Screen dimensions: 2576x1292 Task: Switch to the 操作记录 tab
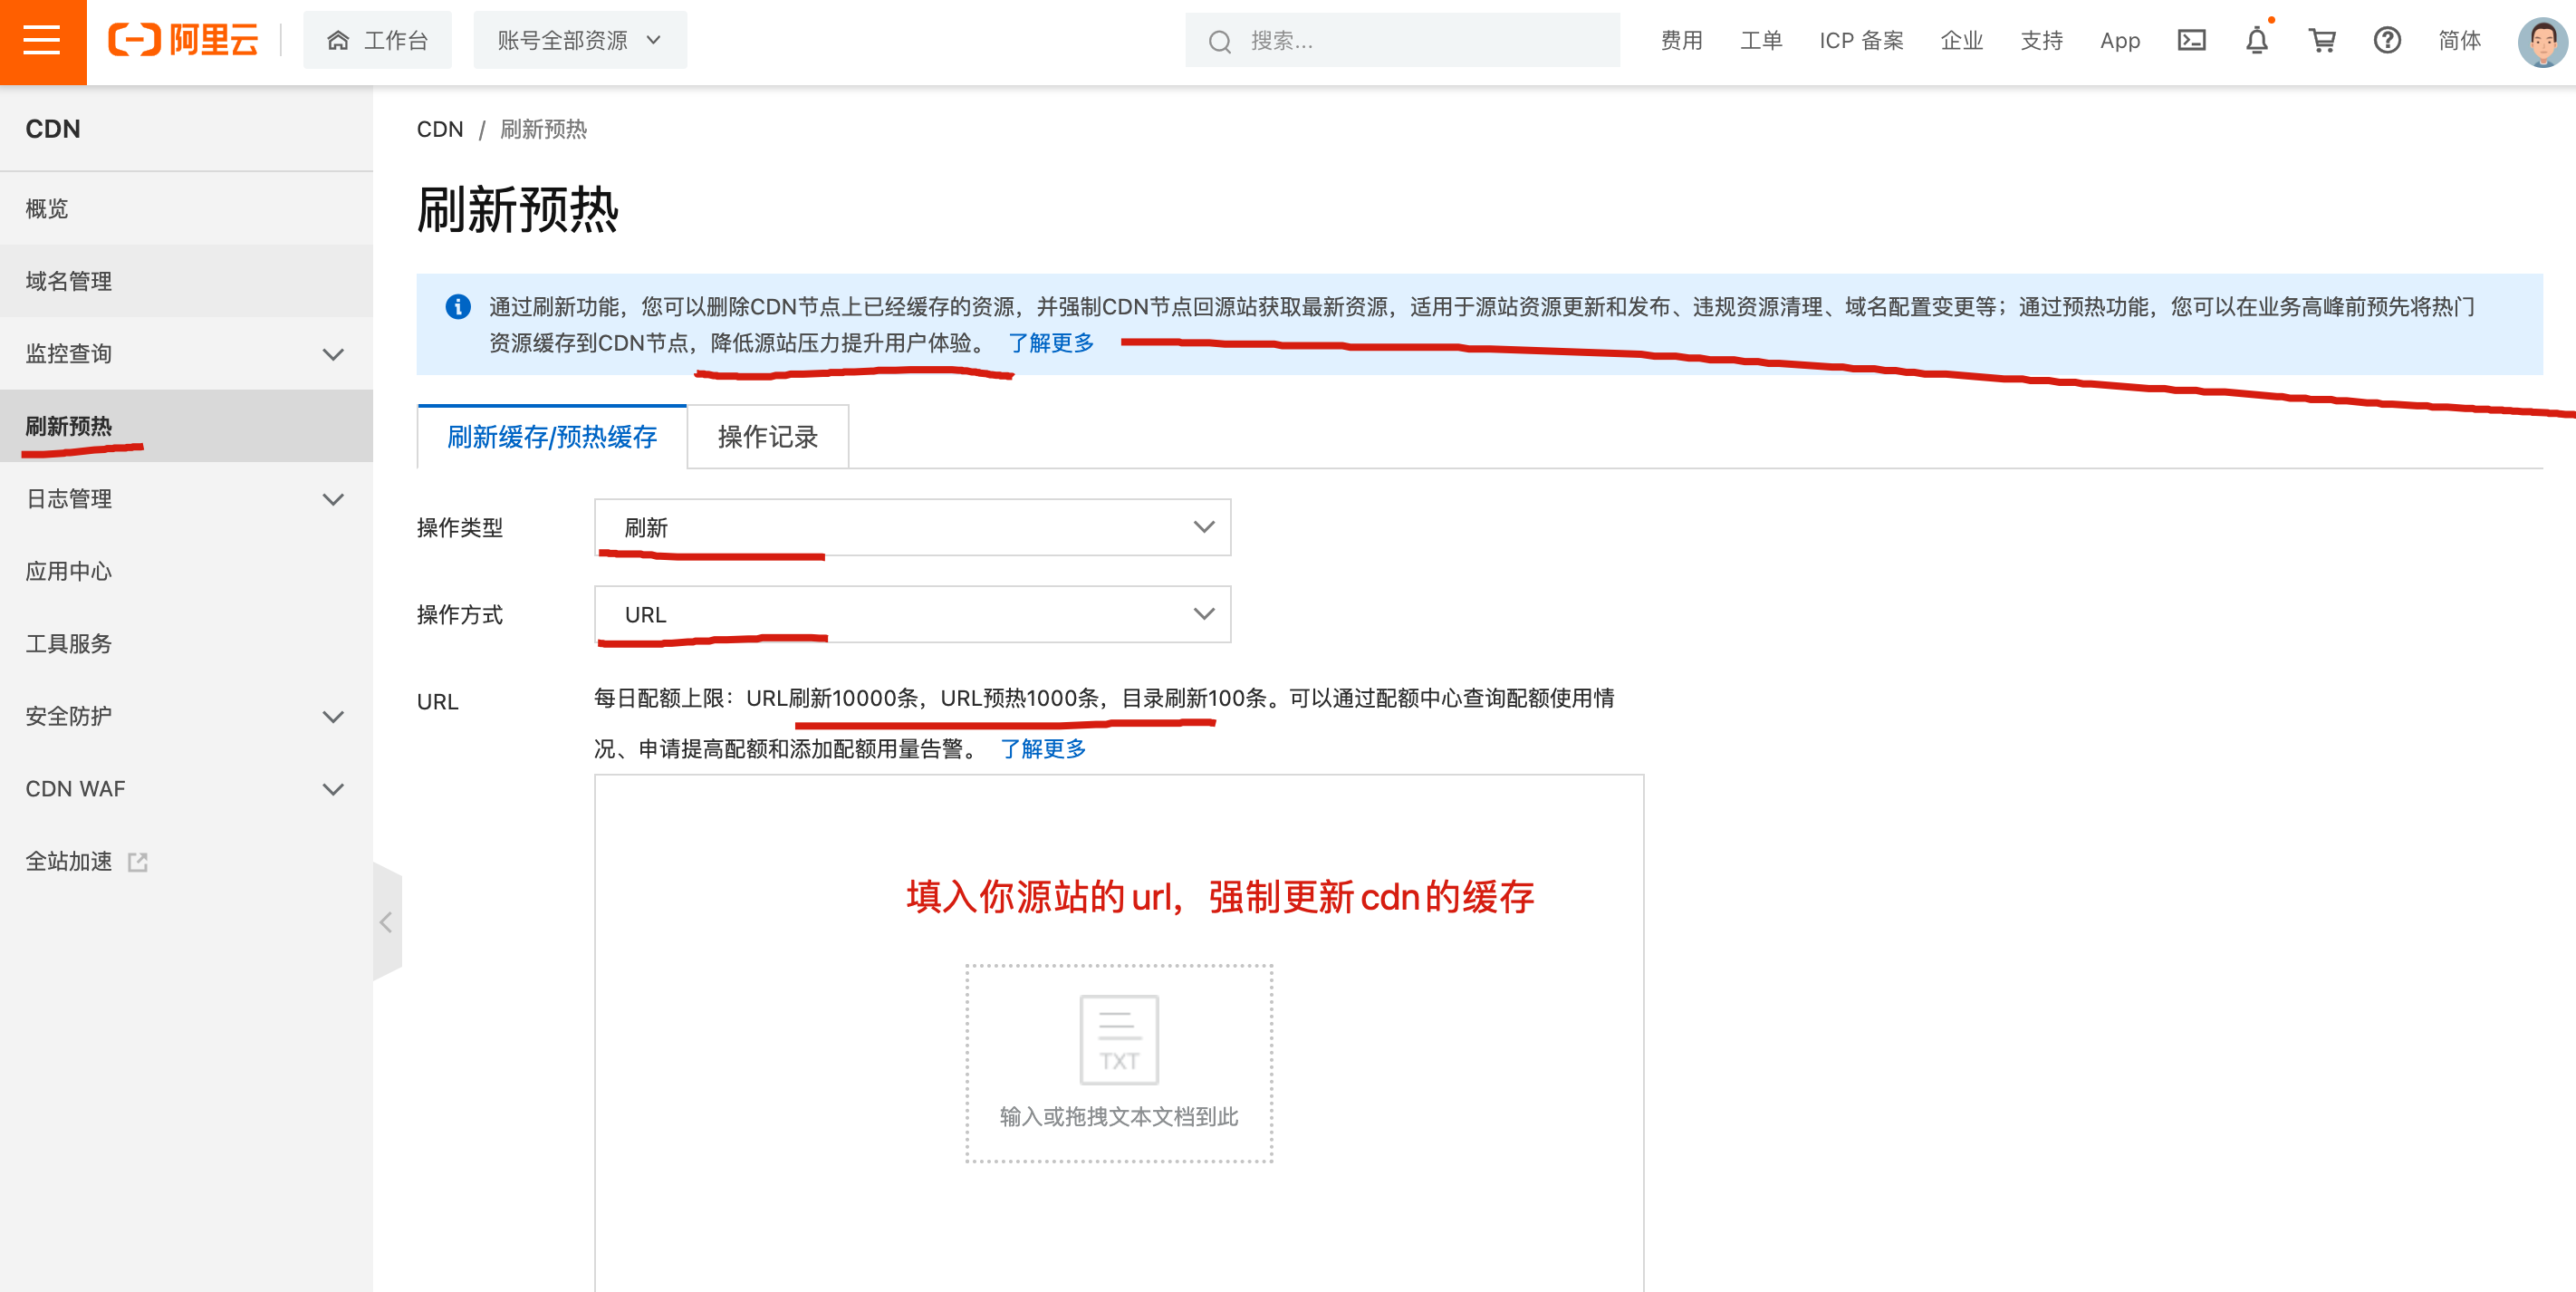[767, 437]
